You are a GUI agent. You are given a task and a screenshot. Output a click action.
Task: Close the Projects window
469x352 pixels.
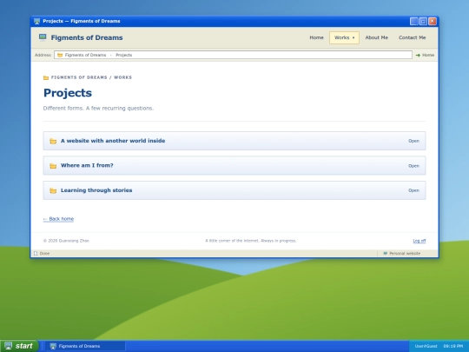(x=433, y=21)
